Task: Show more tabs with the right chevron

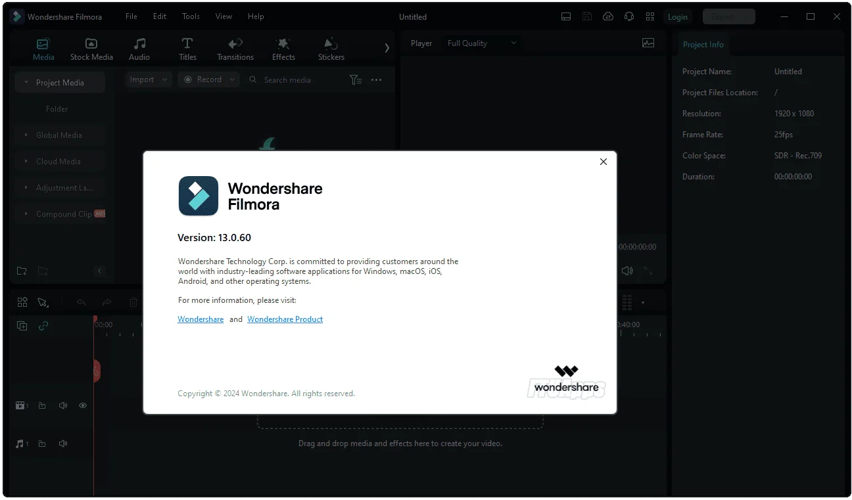Action: (387, 48)
